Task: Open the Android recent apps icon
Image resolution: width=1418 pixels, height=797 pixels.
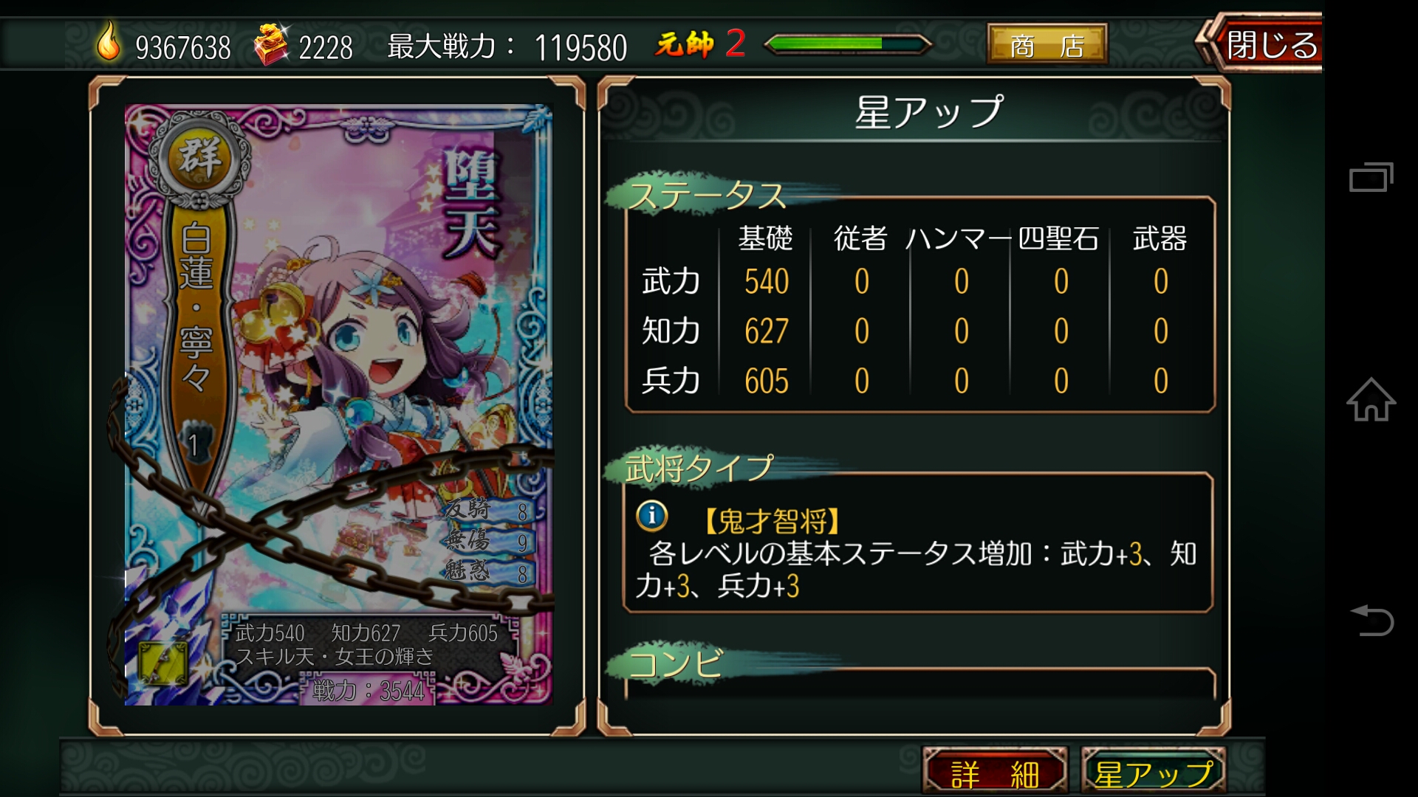Action: click(1371, 177)
